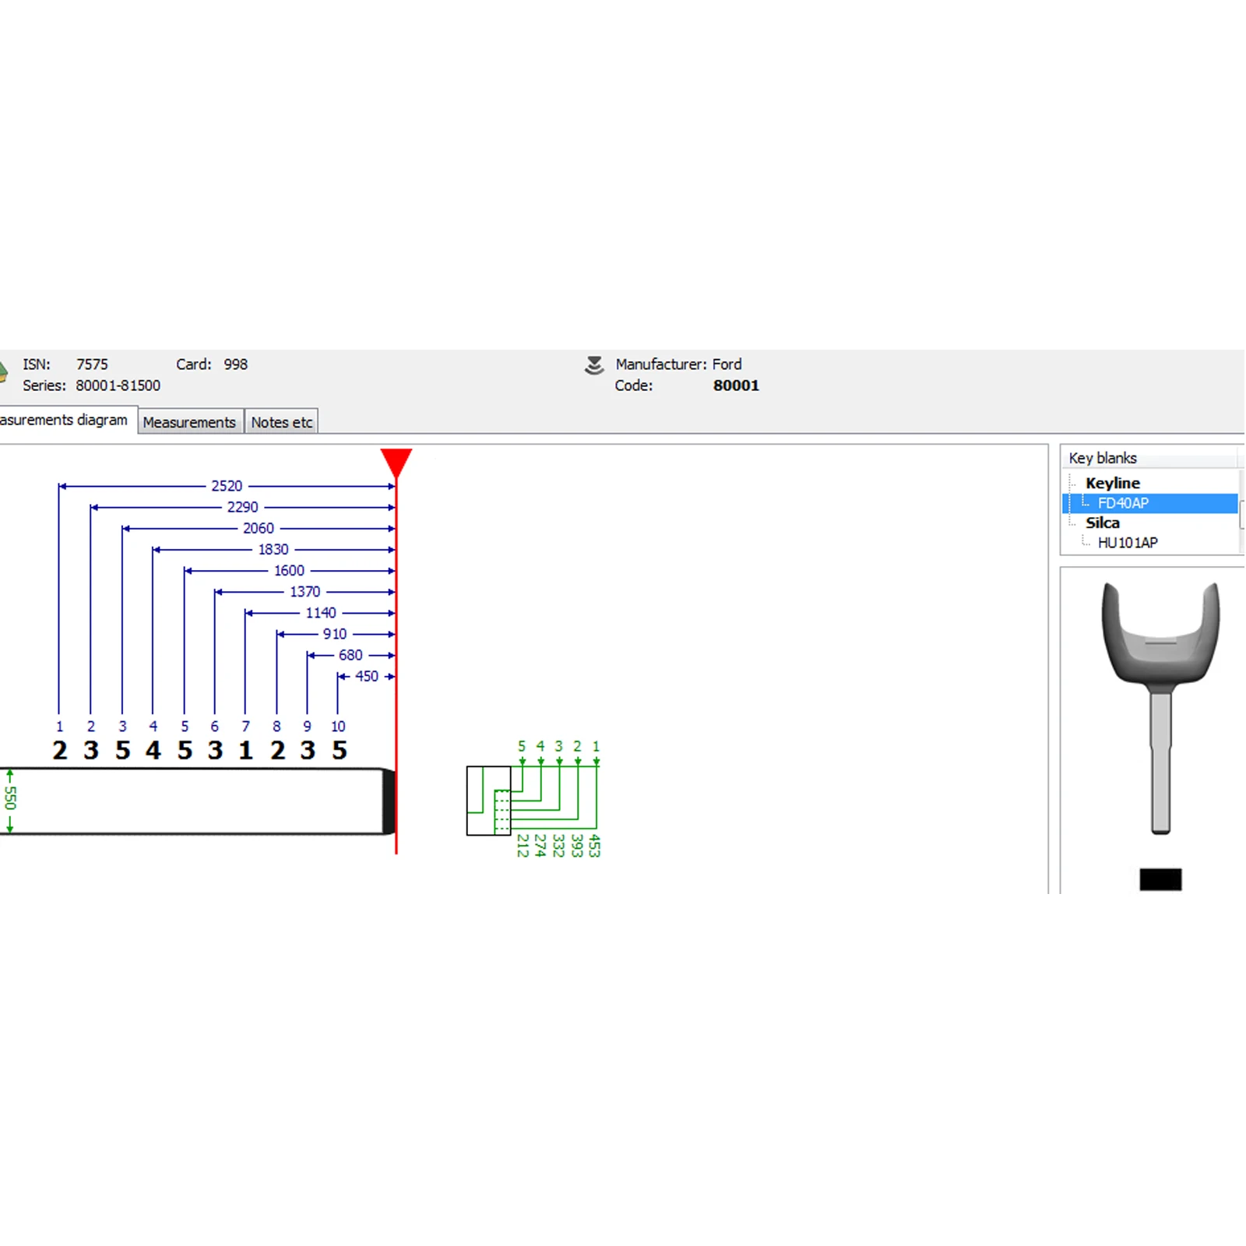Click the 1370 spacing measurement

(x=305, y=592)
